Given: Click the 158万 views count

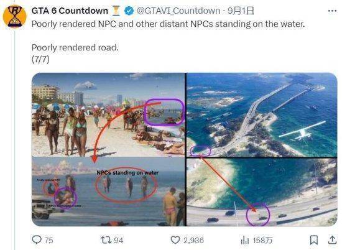Looking at the screenshot, I should (262, 240).
